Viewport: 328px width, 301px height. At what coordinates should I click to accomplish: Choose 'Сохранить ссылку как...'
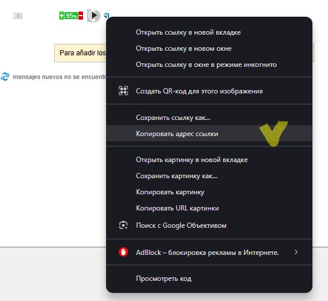209,118
